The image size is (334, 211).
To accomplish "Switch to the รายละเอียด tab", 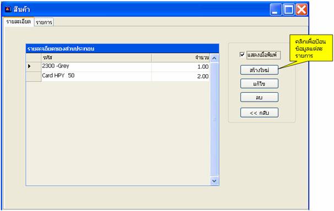I will click(18, 21).
